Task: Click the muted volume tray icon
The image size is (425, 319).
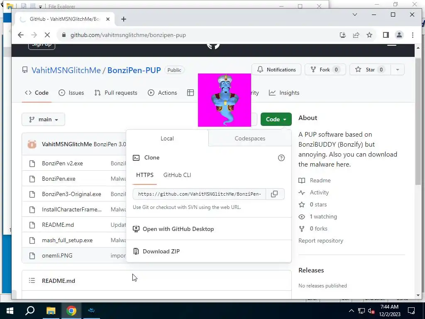Action: 371,311
